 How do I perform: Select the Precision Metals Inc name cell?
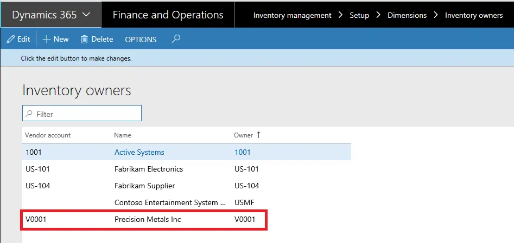[148, 219]
